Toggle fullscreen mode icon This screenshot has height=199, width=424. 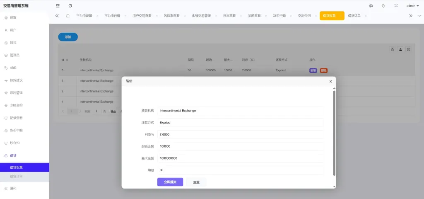[x=396, y=6]
